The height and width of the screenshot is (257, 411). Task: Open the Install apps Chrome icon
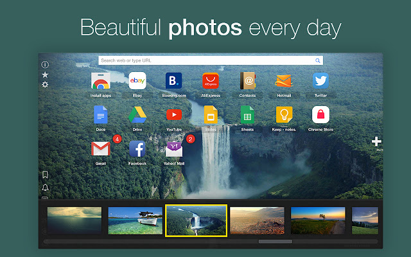pyautogui.click(x=101, y=81)
